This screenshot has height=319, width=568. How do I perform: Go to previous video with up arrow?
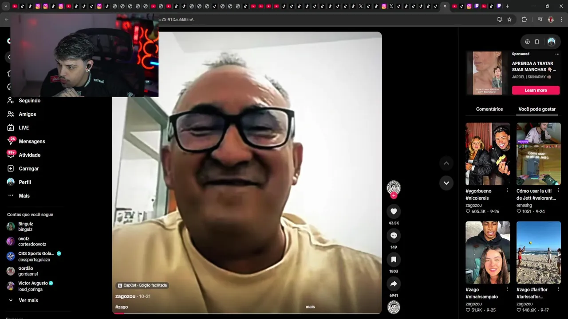[446, 163]
